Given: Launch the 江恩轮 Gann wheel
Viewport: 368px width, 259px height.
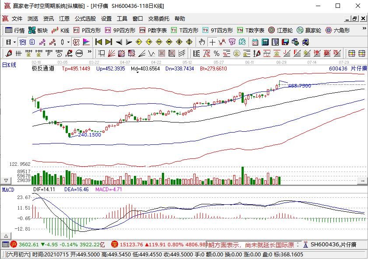Looking at the screenshot, I should coord(280,30).
